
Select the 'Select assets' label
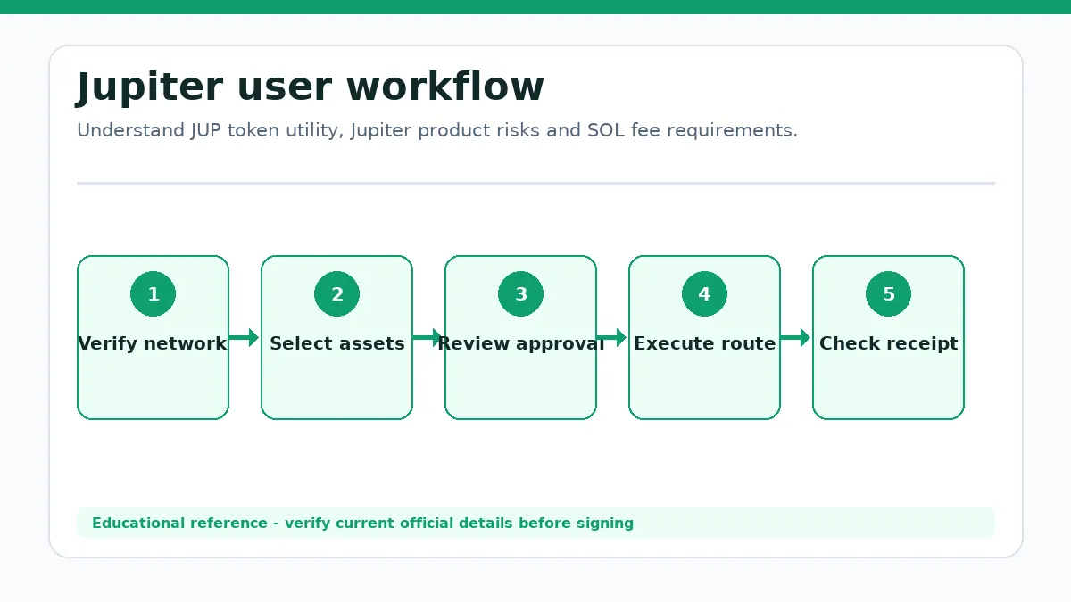pos(336,343)
